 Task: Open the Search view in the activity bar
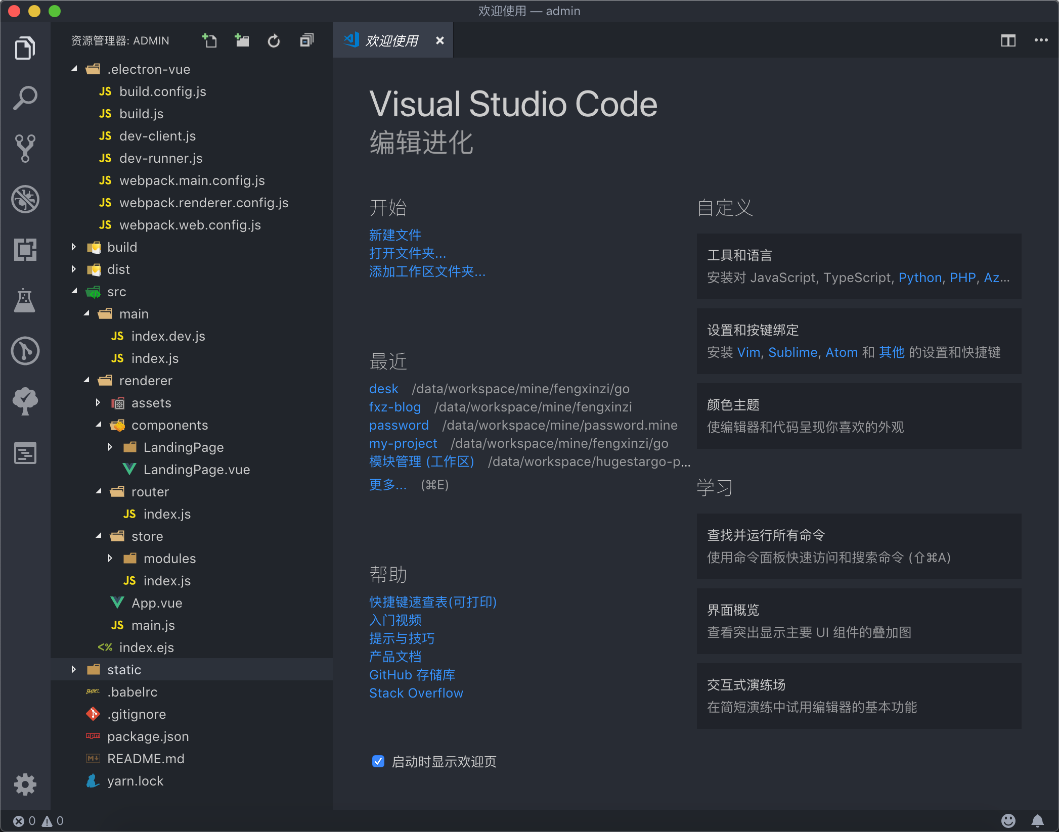point(25,97)
